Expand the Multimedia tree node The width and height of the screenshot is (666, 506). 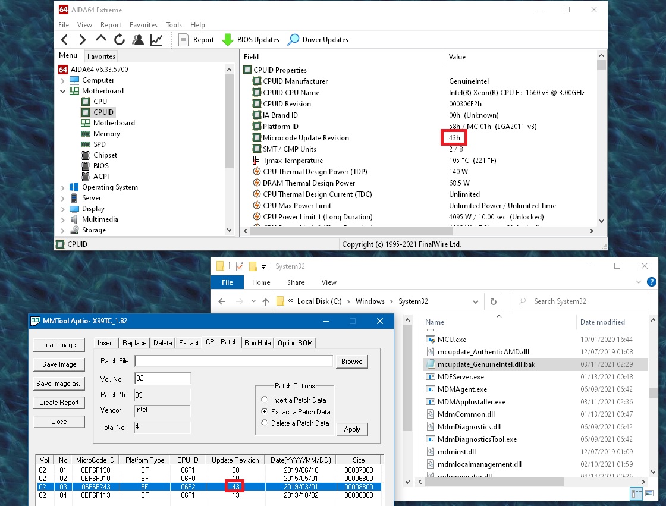(63, 219)
